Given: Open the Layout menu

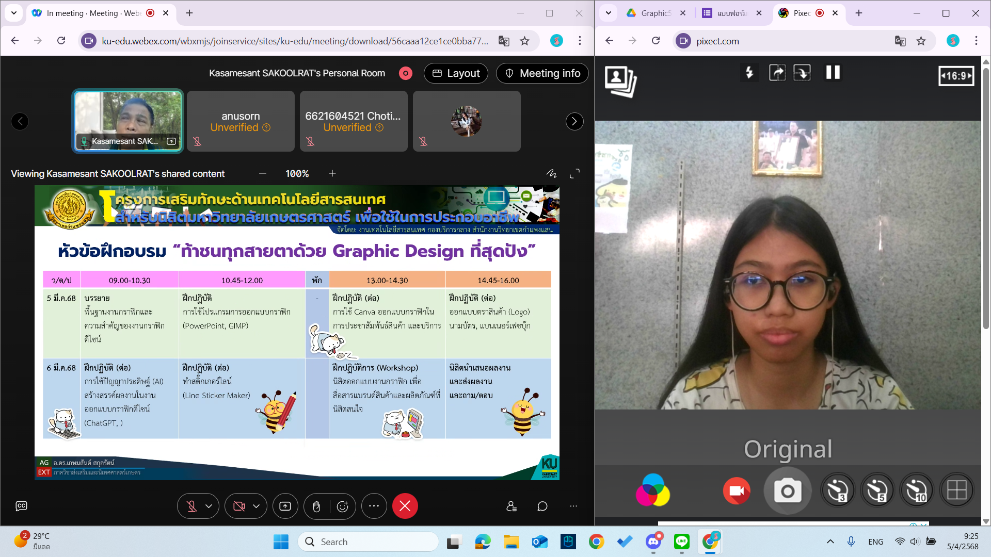Looking at the screenshot, I should [x=456, y=73].
